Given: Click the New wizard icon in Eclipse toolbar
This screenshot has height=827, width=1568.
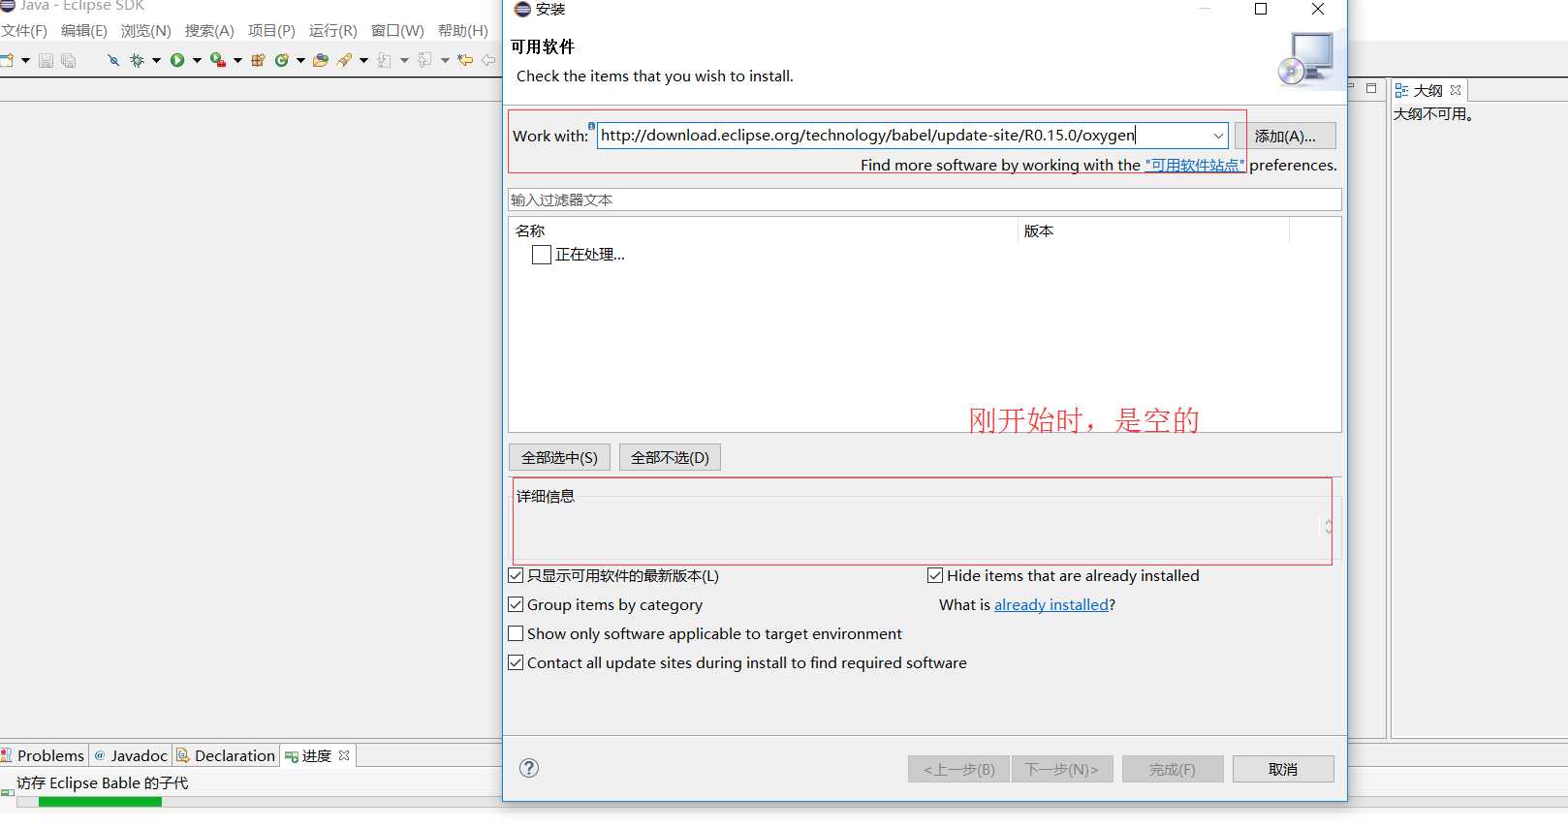Looking at the screenshot, I should pyautogui.click(x=7, y=60).
